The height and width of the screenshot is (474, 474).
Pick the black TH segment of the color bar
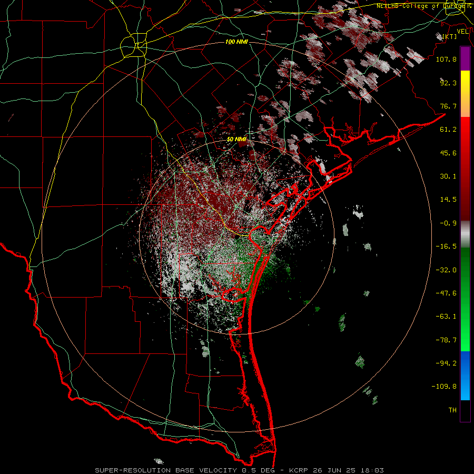(x=465, y=410)
